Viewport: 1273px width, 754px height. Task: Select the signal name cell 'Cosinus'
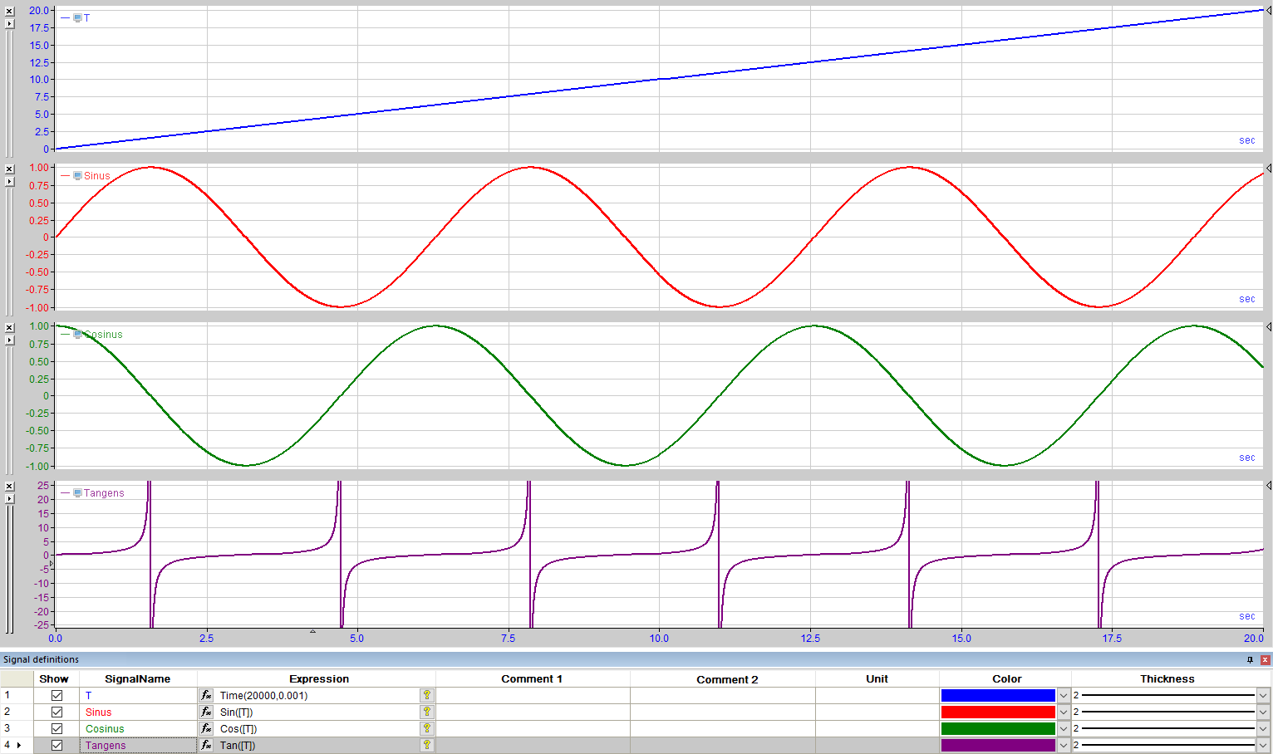click(138, 728)
